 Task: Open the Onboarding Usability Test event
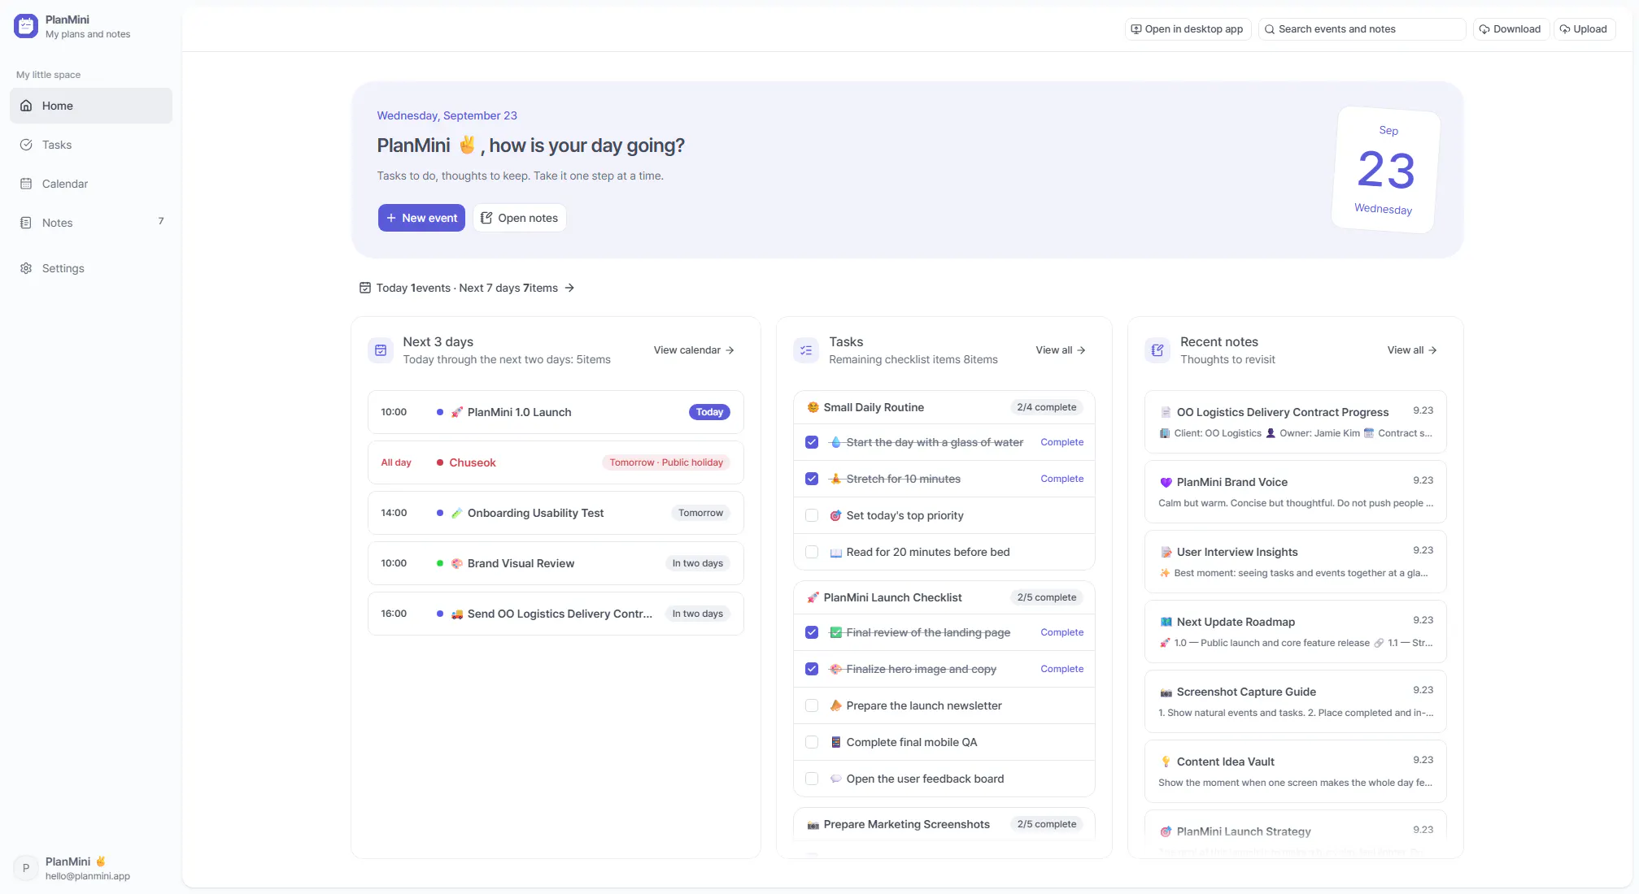click(x=556, y=513)
